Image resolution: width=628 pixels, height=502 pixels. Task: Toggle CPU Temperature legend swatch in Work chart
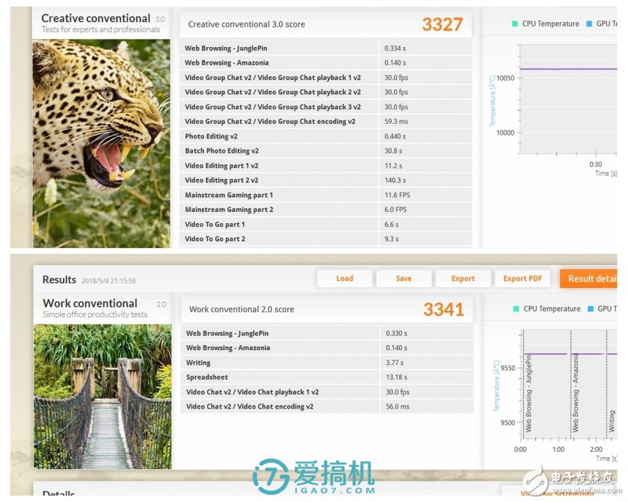click(x=516, y=309)
